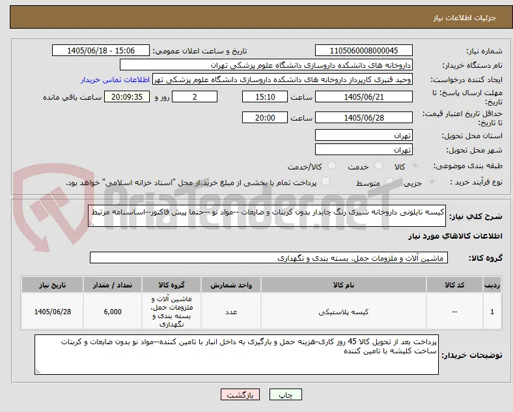Click the remaining time 20:09:35 field
This screenshot has height=412, width=513.
click(x=127, y=96)
